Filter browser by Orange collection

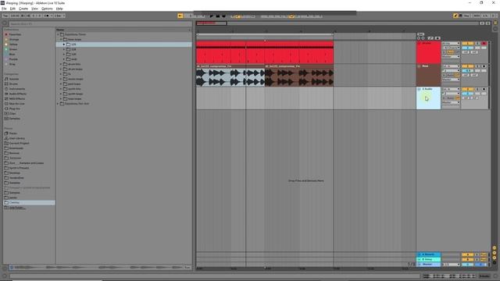point(14,40)
